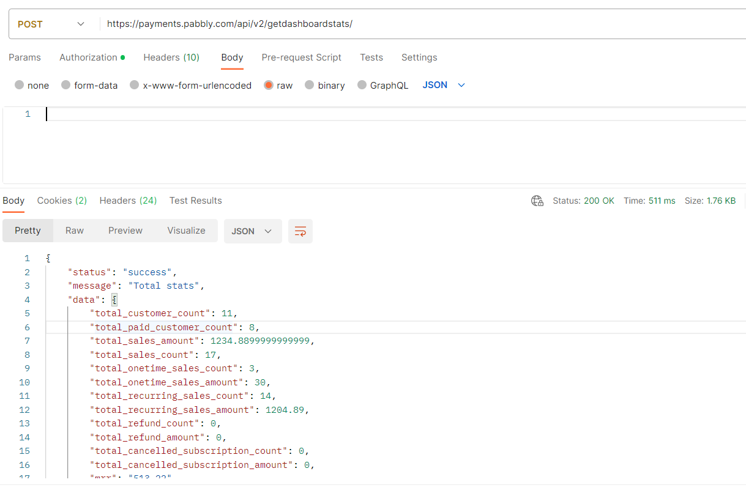
Task: Switch to the Tests tab
Action: pyautogui.click(x=371, y=57)
